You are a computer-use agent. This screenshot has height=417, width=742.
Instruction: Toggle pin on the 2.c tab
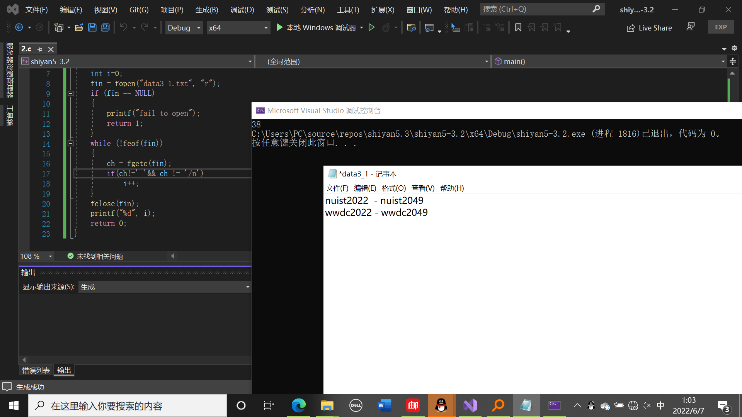[40, 49]
